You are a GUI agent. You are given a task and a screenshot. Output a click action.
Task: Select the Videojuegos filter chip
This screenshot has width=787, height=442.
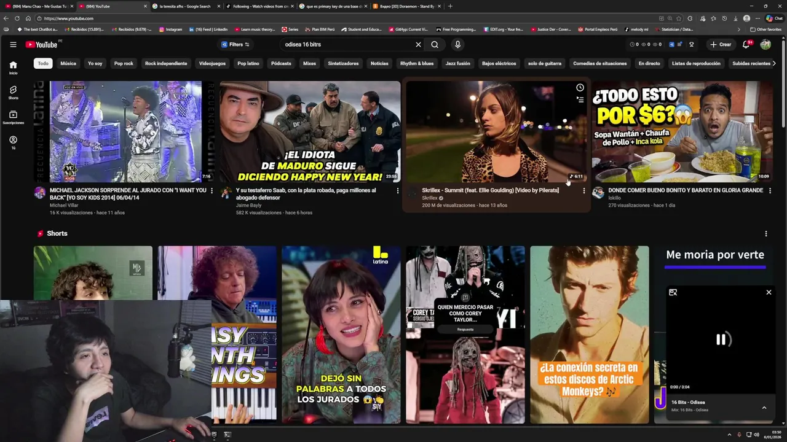(x=212, y=63)
